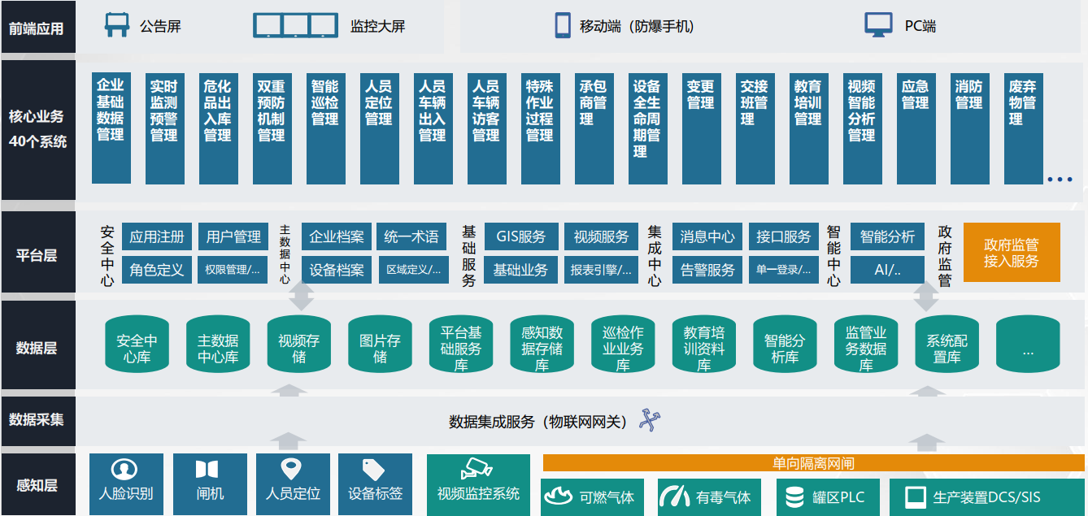Click the PC端 desktop monitor icon
Screen dimensions: 1088x516
878,24
